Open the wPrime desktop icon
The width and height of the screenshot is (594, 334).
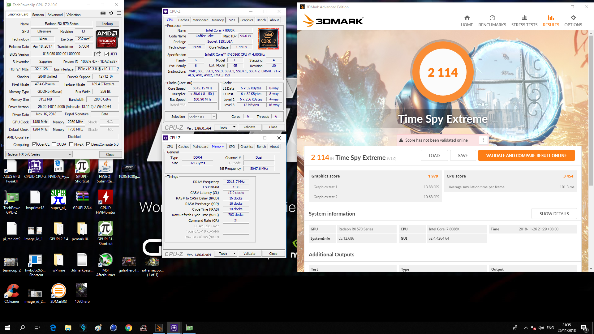58,262
